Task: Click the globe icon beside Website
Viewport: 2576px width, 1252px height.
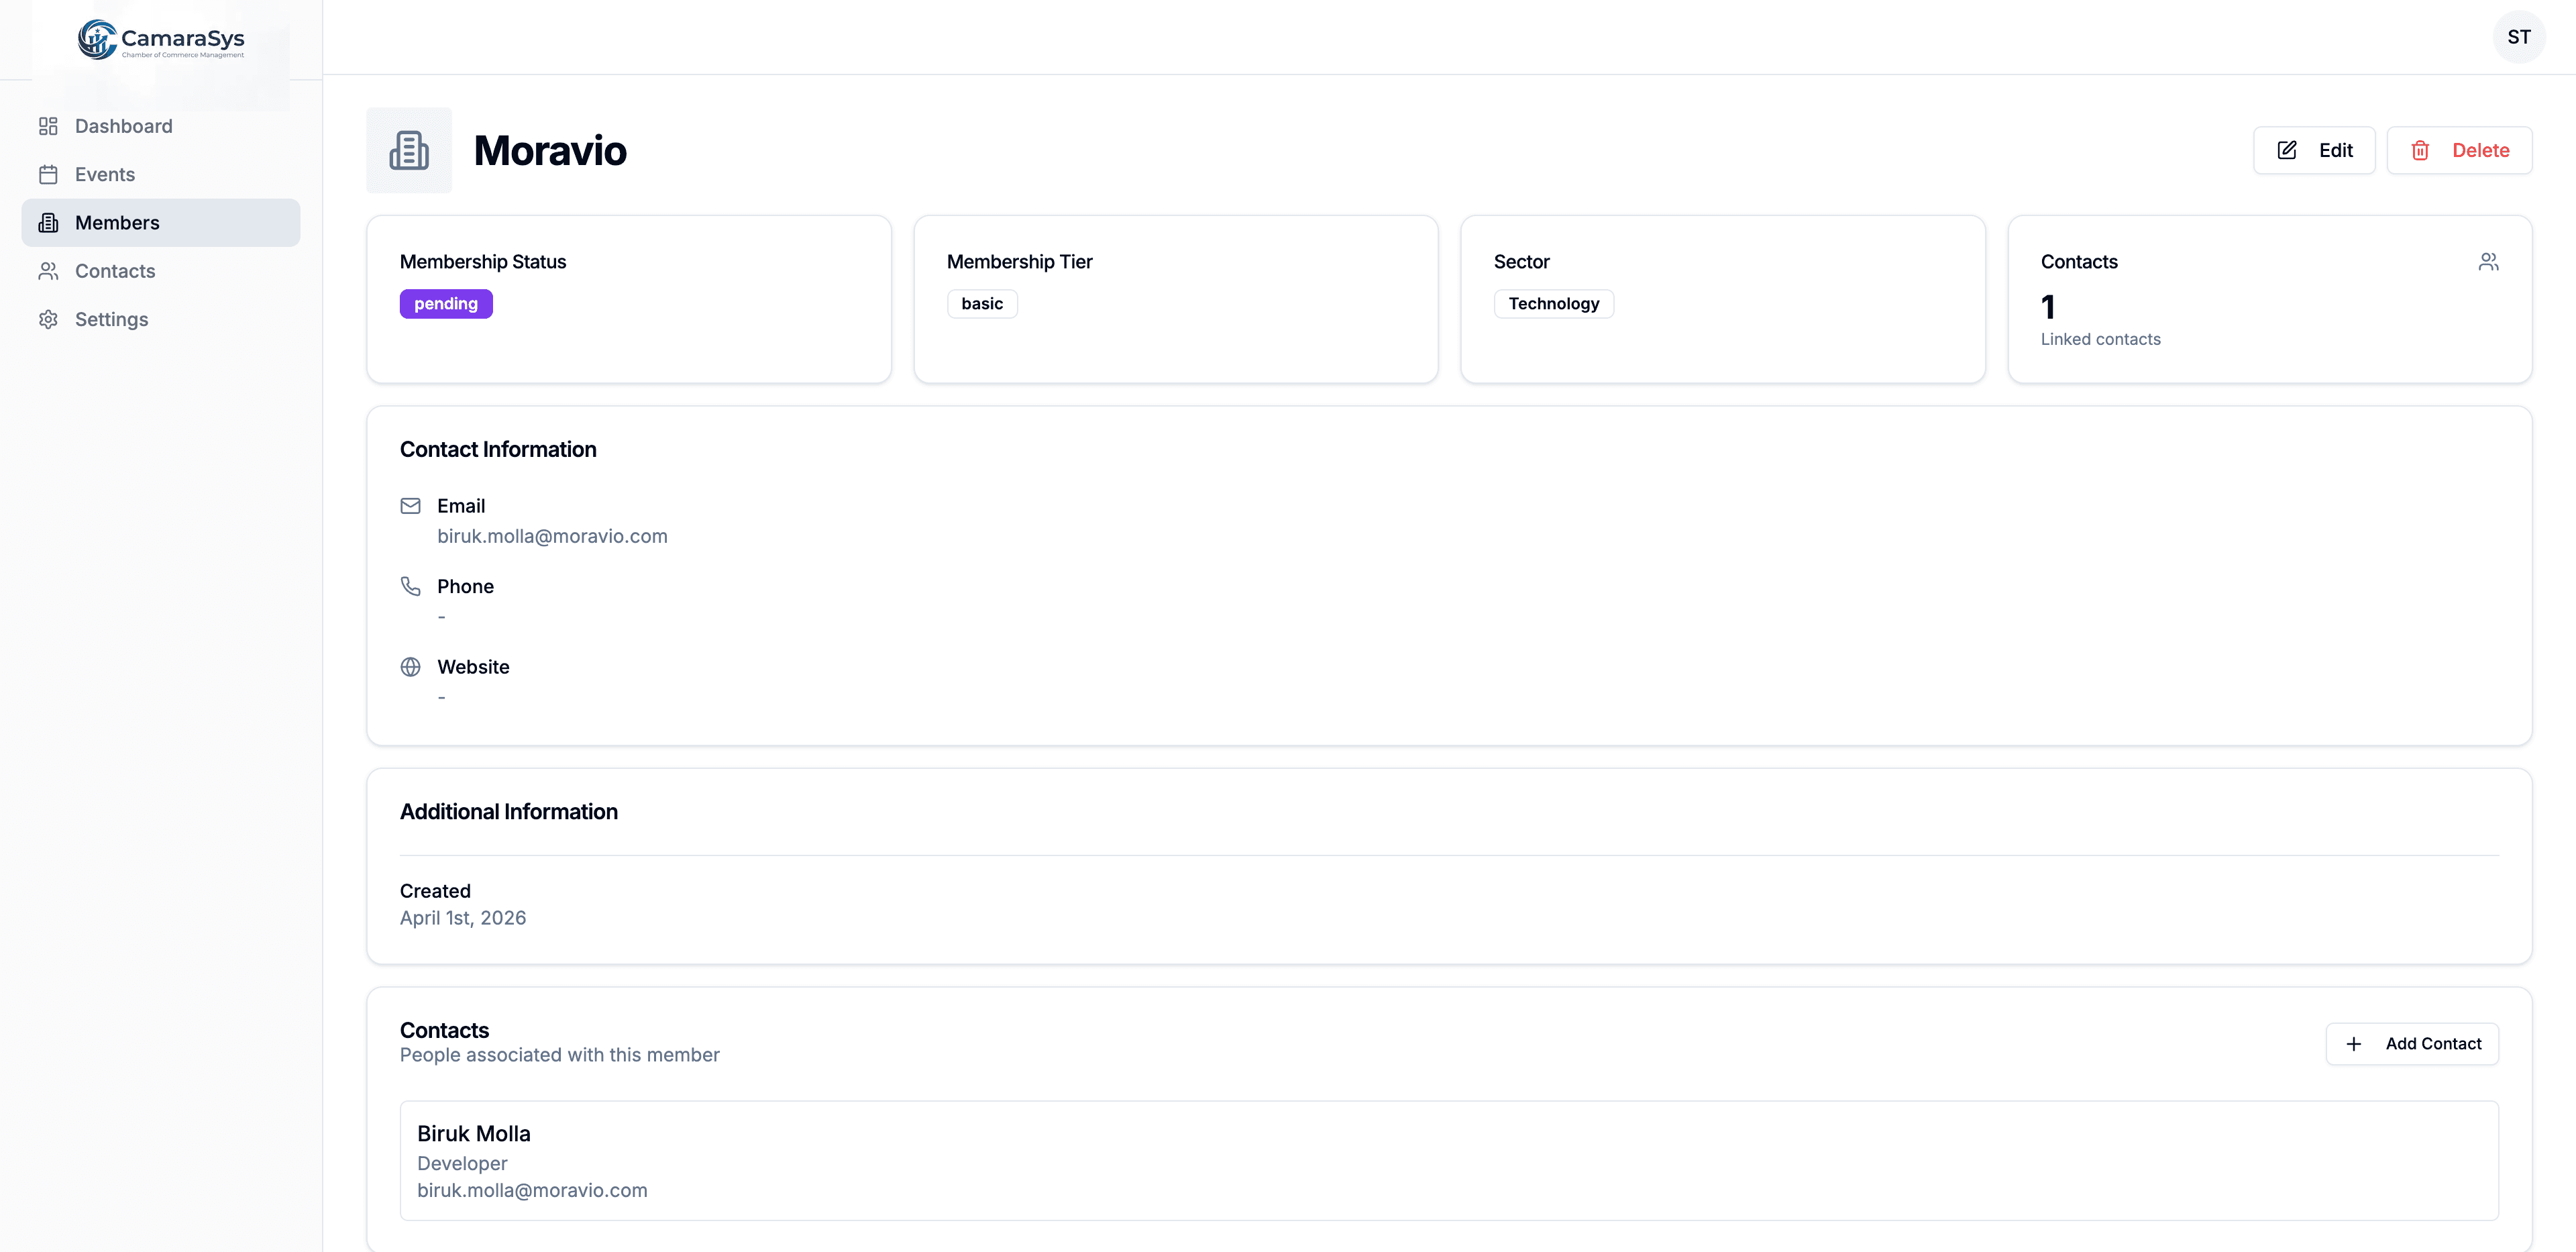Action: pos(410,666)
